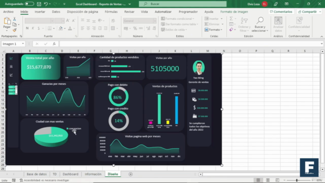Open the Formato cells dropdown
325x183 pixels.
point(213,29)
